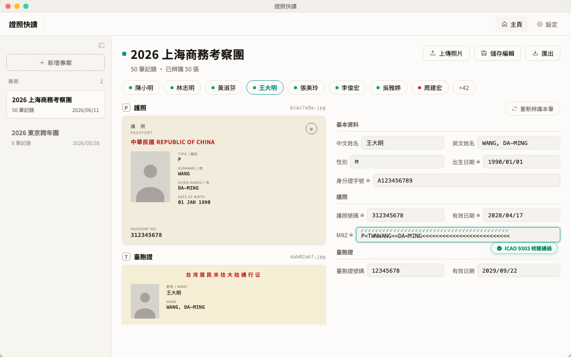Select record chip 張美玲
The width and height of the screenshot is (571, 357).
pyautogui.click(x=306, y=87)
